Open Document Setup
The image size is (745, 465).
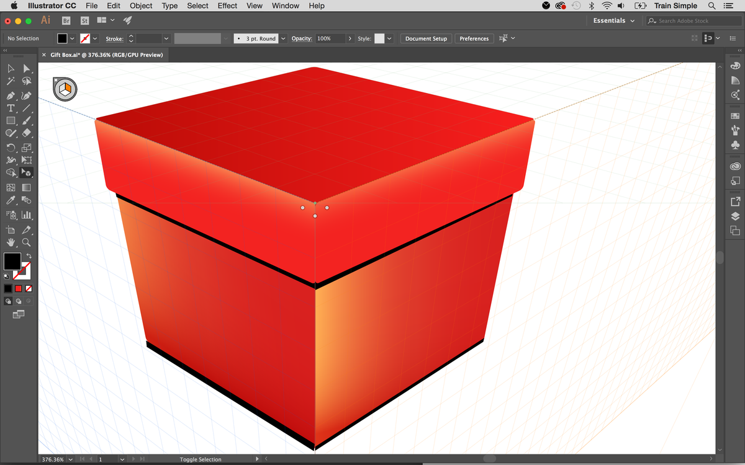pyautogui.click(x=426, y=38)
